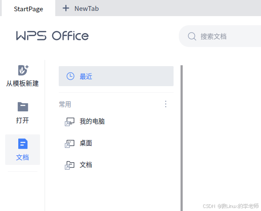Open the 文档 folder under 常用

click(x=86, y=165)
